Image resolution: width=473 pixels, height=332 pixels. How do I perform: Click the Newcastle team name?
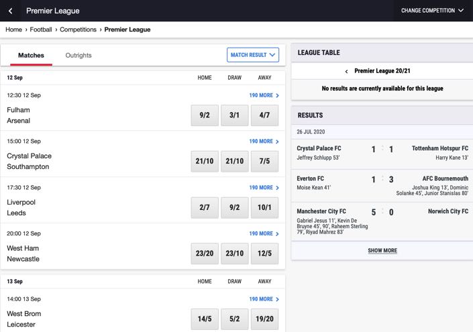(x=23, y=259)
